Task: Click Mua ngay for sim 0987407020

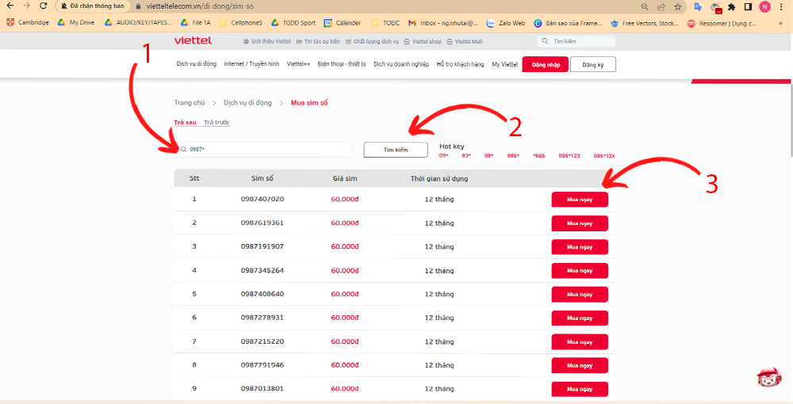Action: pos(580,200)
